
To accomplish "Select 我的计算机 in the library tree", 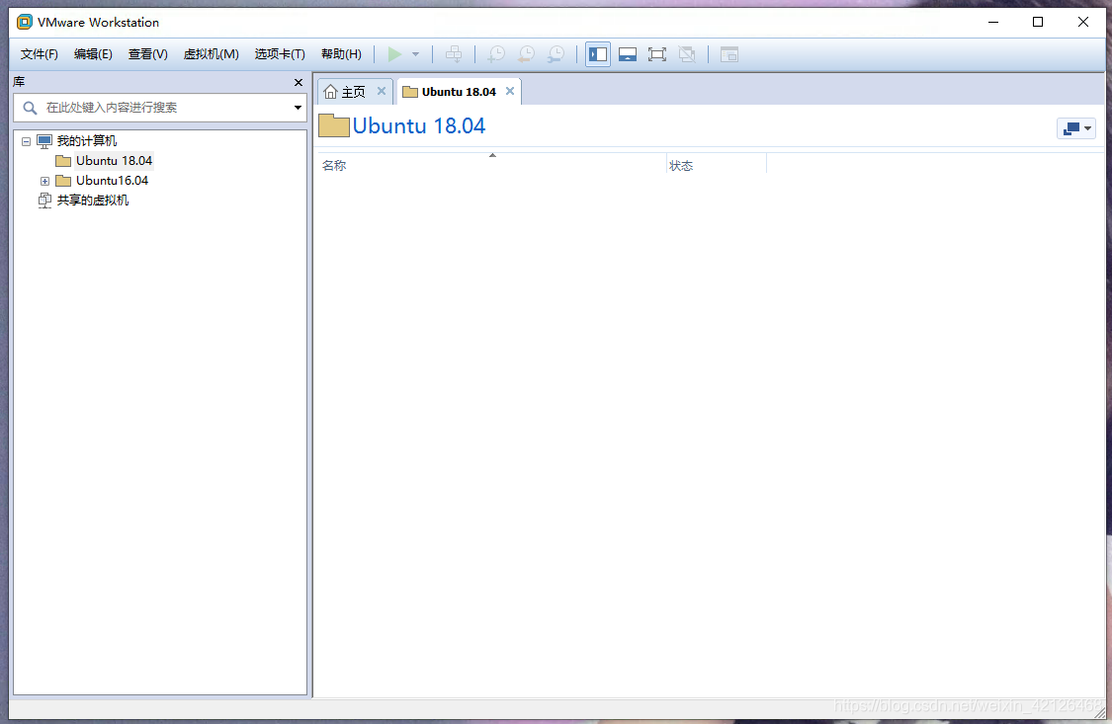I will pos(87,141).
